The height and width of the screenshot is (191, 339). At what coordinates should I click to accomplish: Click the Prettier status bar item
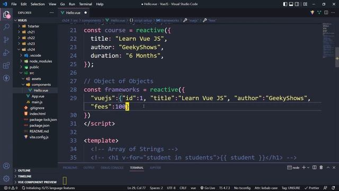(311, 188)
